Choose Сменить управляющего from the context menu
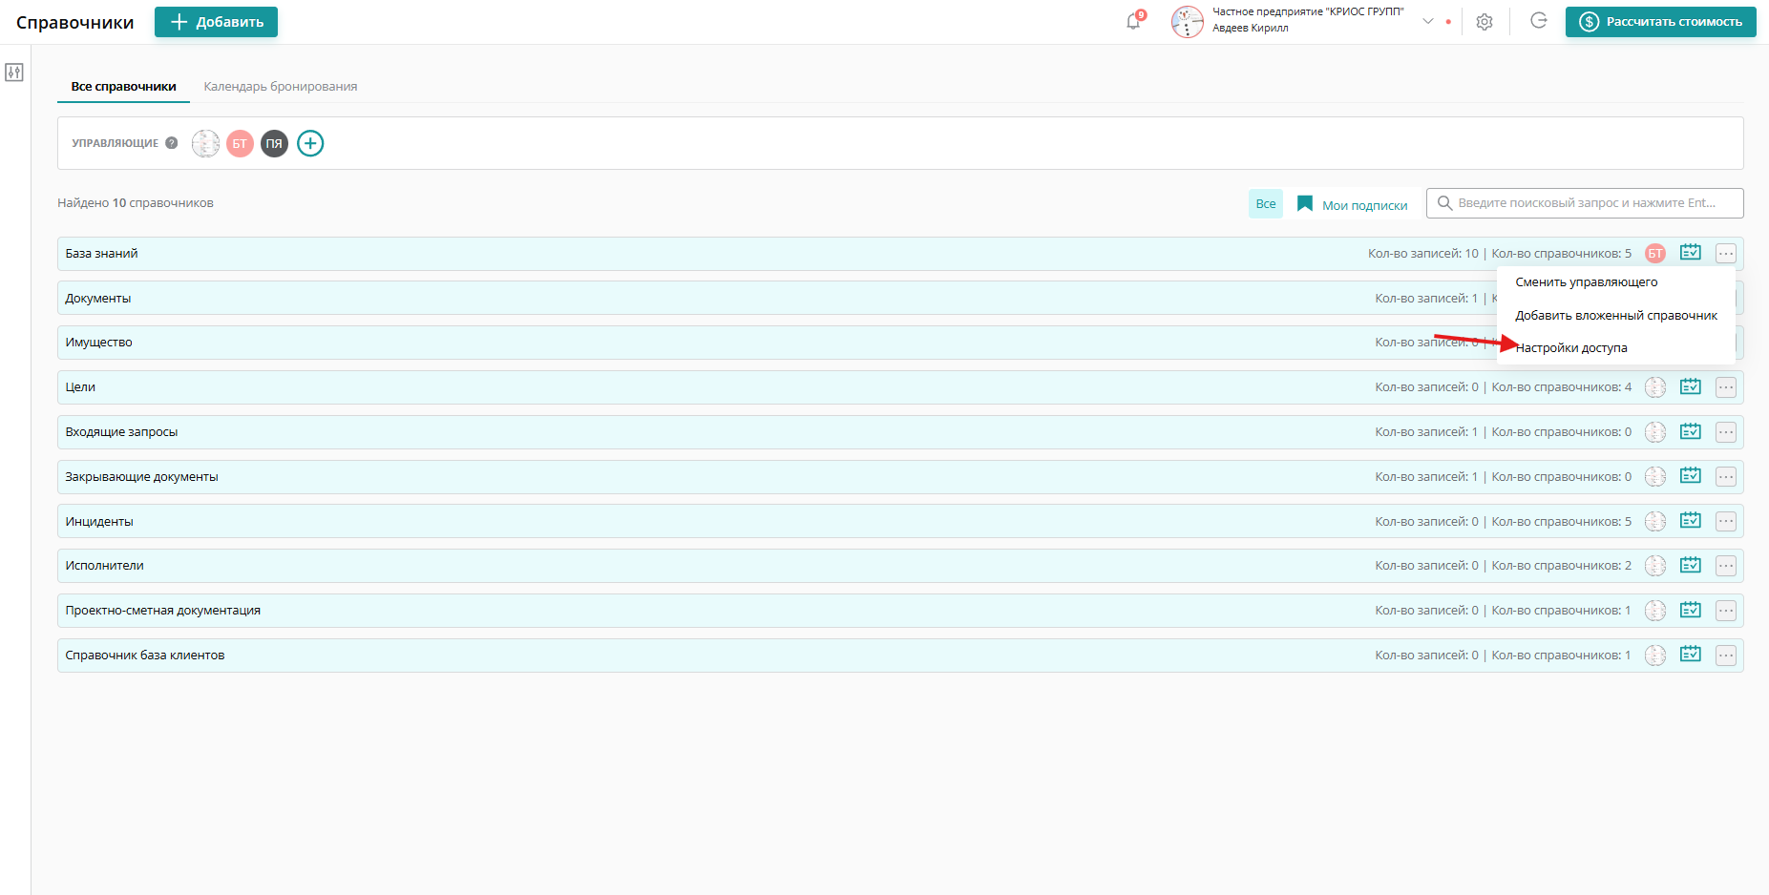The height and width of the screenshot is (895, 1769). click(1587, 282)
